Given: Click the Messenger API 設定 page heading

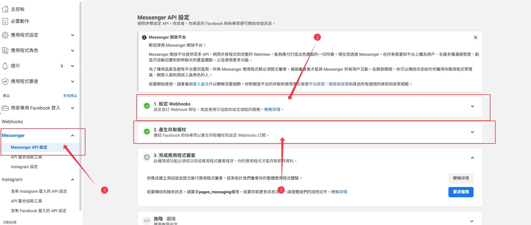Looking at the screenshot, I should pyautogui.click(x=163, y=17).
